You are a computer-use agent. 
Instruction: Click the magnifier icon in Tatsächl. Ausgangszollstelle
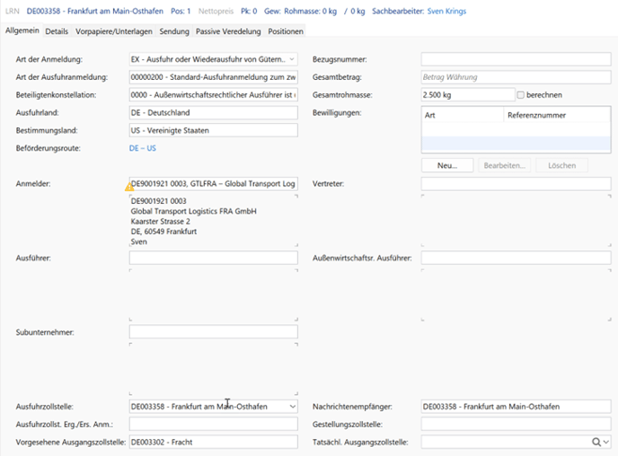[x=596, y=442]
